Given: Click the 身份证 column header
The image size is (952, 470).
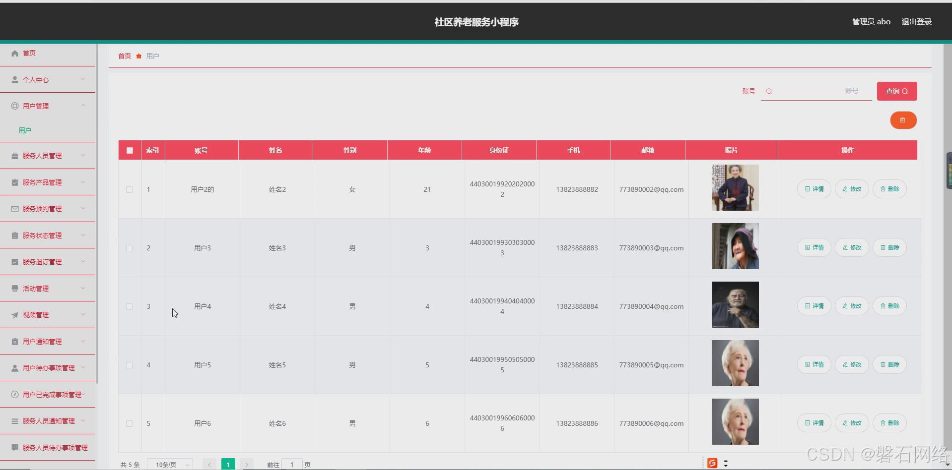Looking at the screenshot, I should [x=499, y=150].
